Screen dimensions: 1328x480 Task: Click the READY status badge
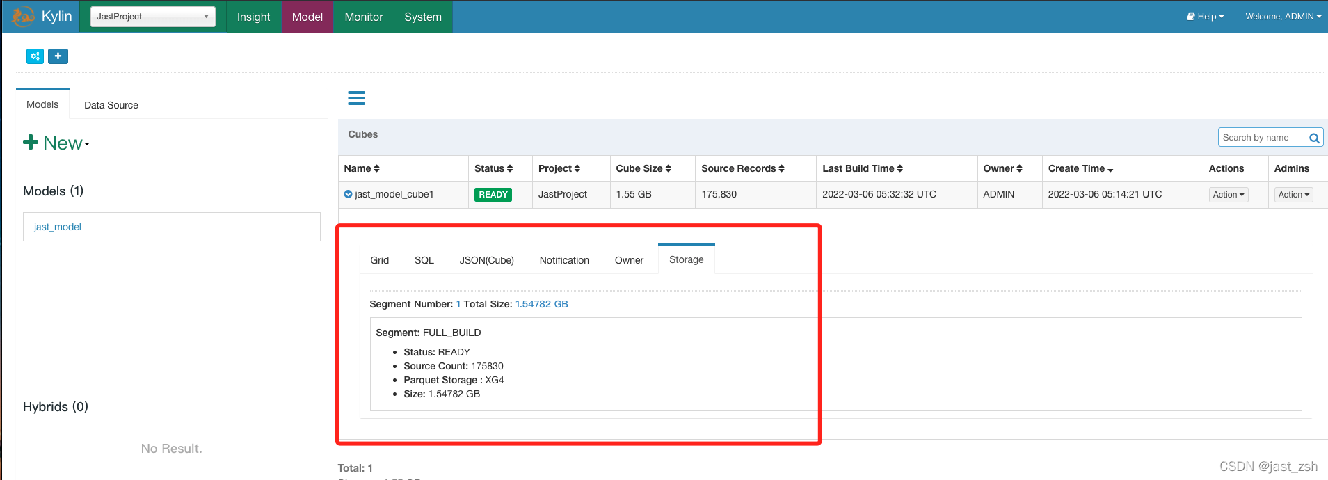(493, 195)
